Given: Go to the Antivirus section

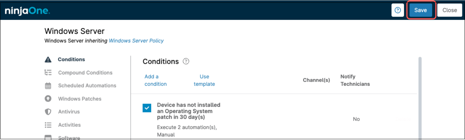Looking at the screenshot, I should point(69,112).
